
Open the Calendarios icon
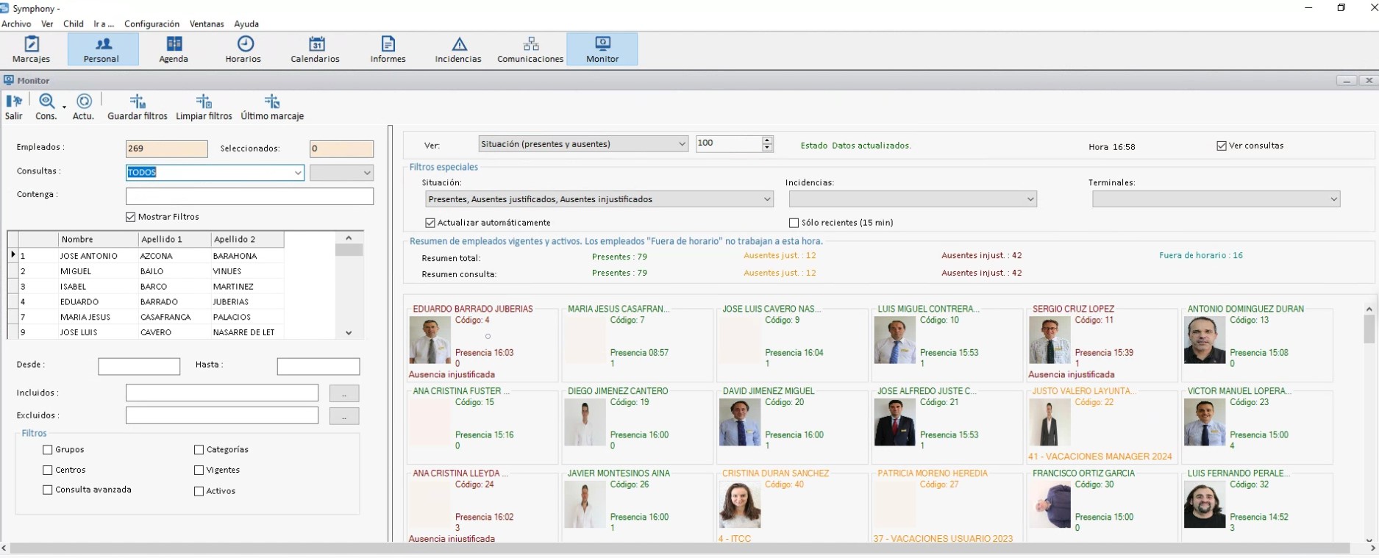tap(317, 43)
